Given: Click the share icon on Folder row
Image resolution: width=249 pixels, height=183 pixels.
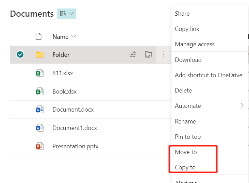Looking at the screenshot, I should click(x=133, y=54).
